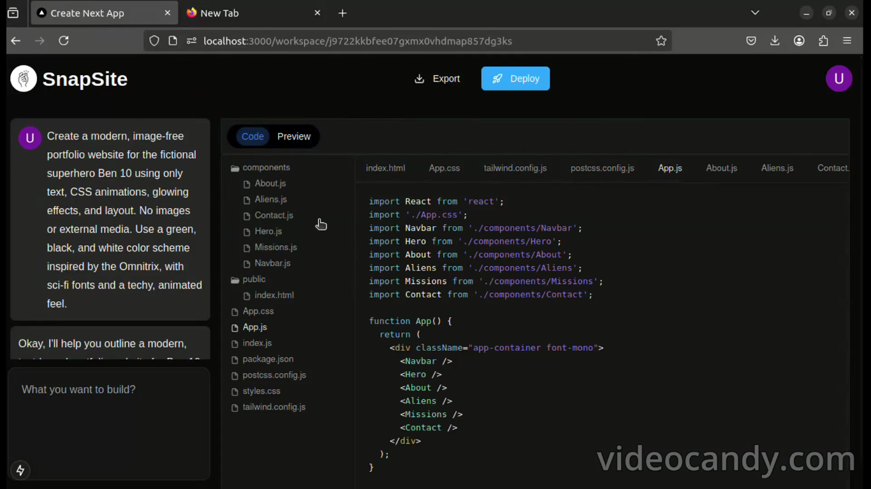Close the Create Next App tab
Viewport: 871px width, 489px height.
(168, 13)
